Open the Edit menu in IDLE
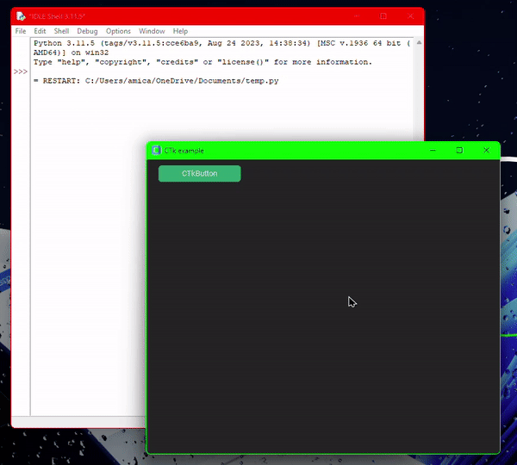The width and height of the screenshot is (517, 465). click(40, 31)
